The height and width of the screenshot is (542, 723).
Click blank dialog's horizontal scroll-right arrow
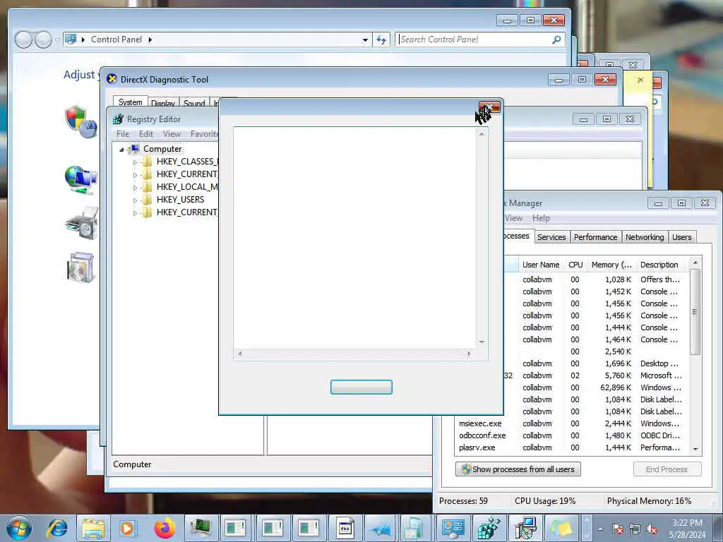[x=469, y=354]
